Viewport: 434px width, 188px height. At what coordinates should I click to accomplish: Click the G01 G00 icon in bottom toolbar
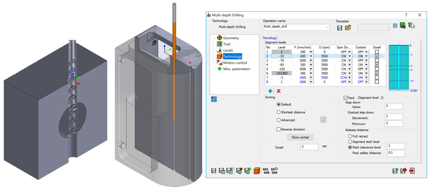click(x=266, y=171)
